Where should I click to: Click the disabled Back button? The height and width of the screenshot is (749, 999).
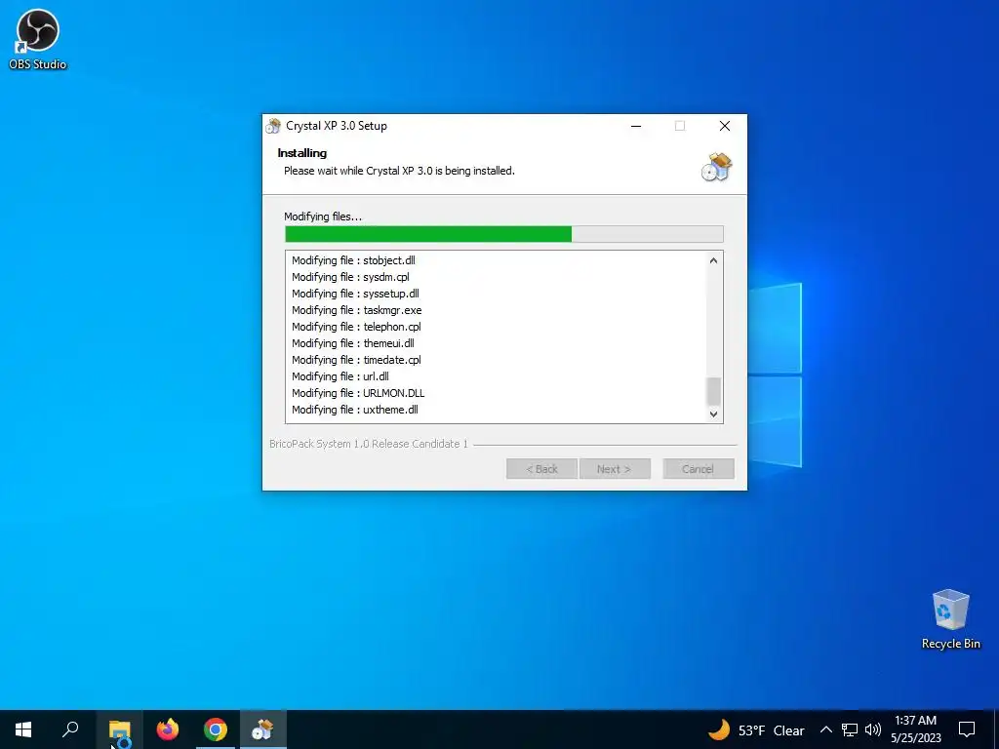(541, 469)
